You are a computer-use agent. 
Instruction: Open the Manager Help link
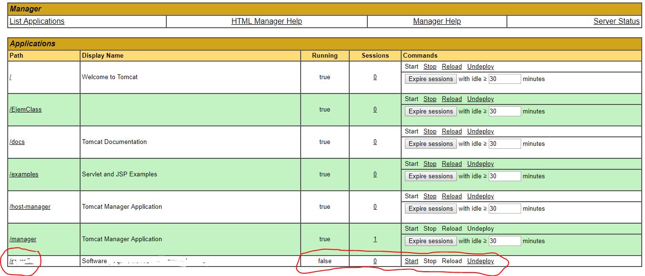click(x=437, y=21)
